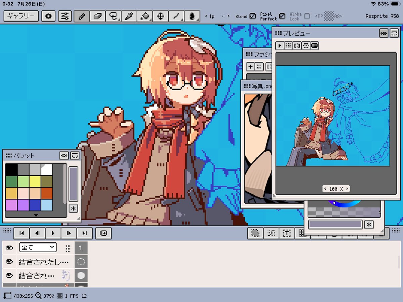403x302 pixels.
Task: Toggle grid icon in プレビュー panel toolbar
Action: click(x=288, y=46)
